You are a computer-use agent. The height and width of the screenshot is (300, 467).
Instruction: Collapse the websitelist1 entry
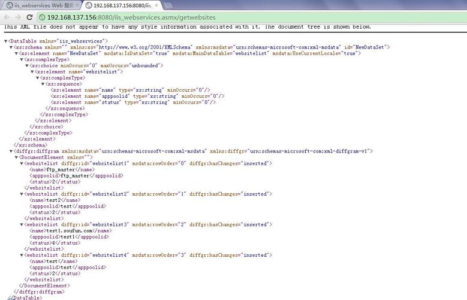(x=22, y=163)
